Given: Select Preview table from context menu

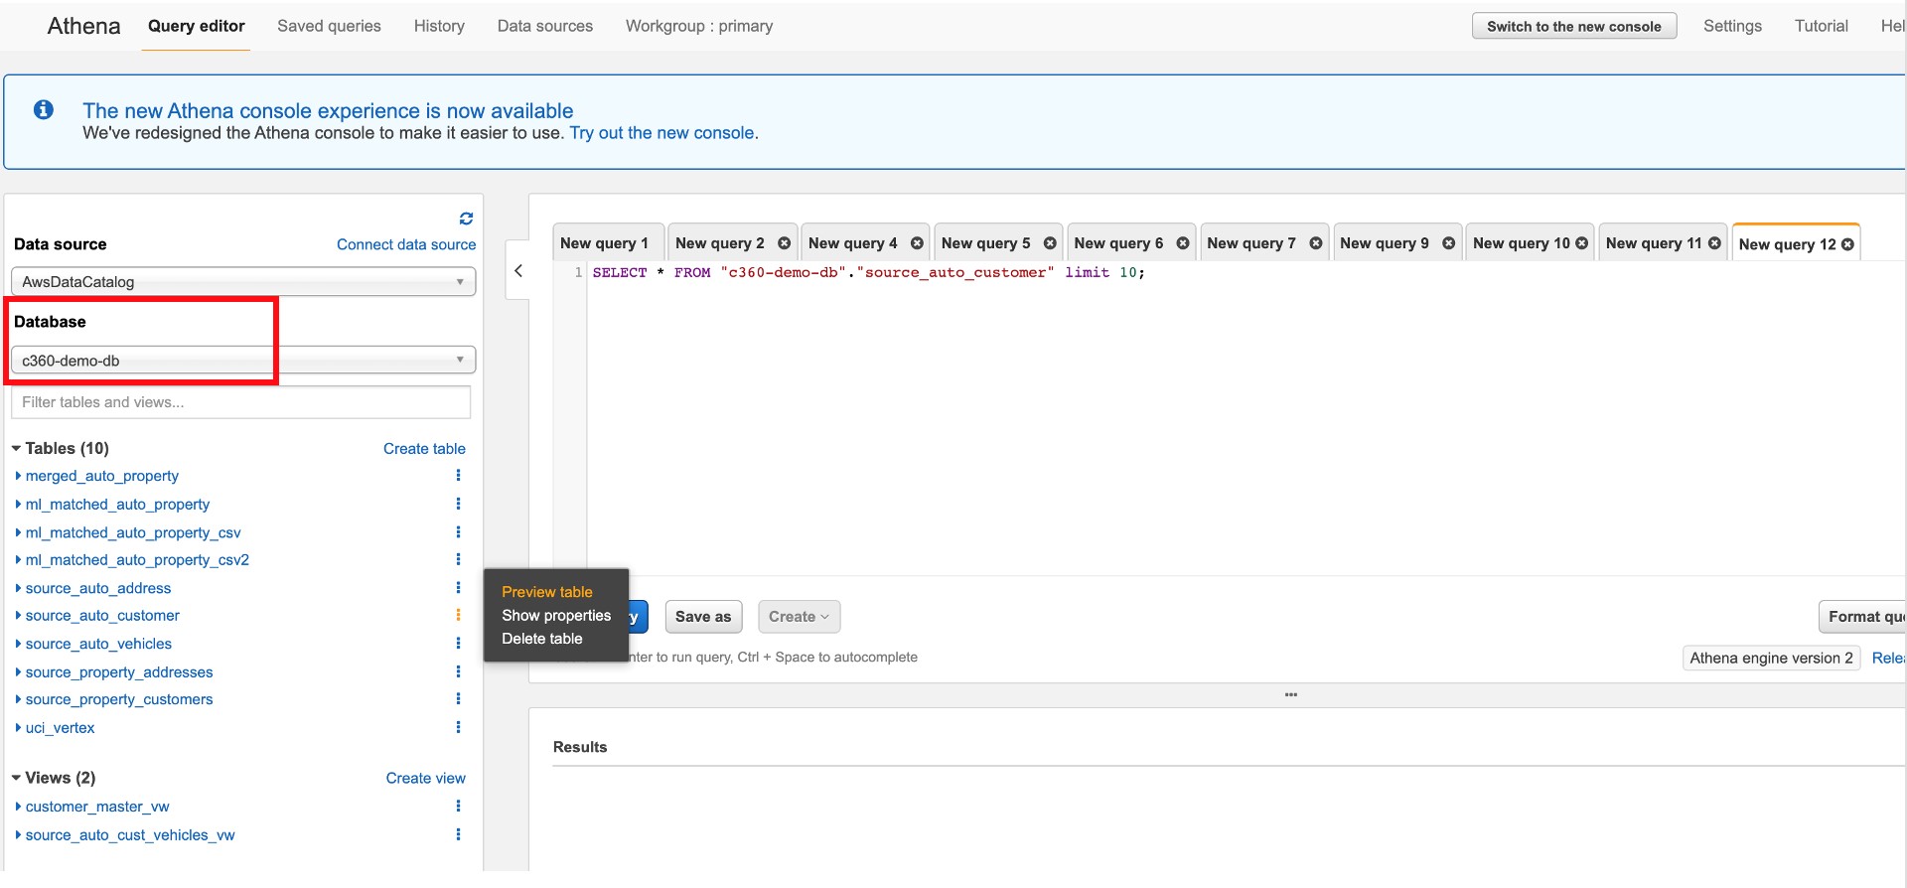Looking at the screenshot, I should point(546,592).
